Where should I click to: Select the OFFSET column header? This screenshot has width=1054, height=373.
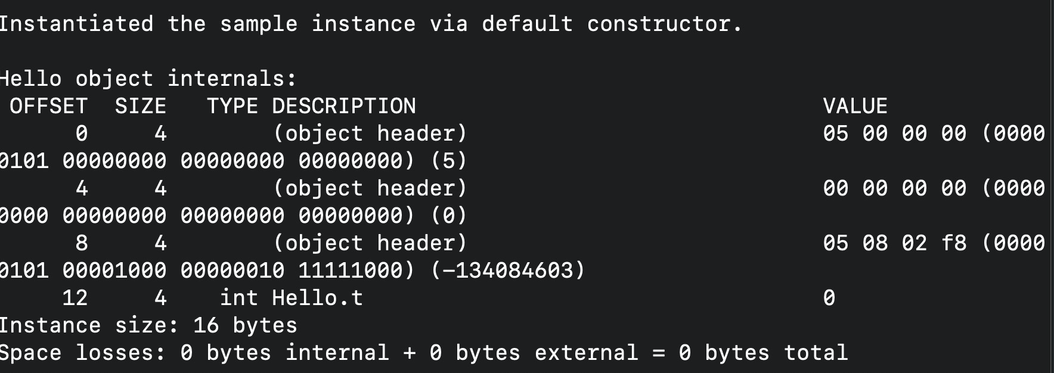click(x=49, y=106)
